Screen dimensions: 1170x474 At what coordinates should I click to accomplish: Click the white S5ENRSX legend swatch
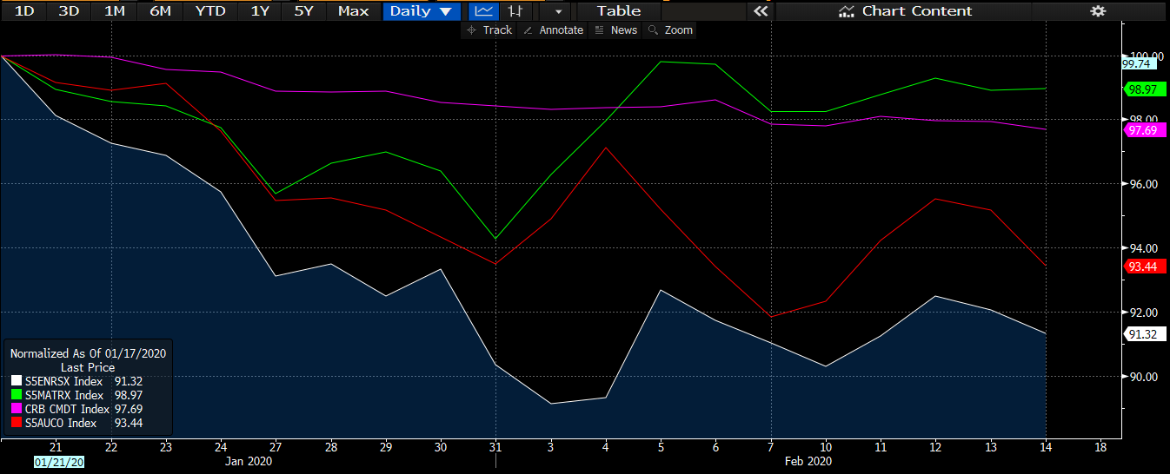(x=16, y=381)
